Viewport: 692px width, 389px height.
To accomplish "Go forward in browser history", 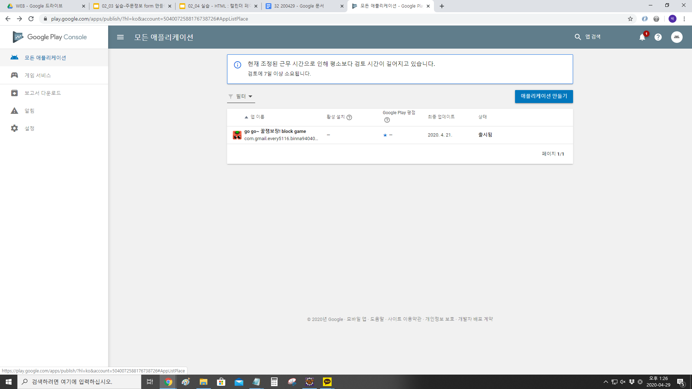I will 19,19.
